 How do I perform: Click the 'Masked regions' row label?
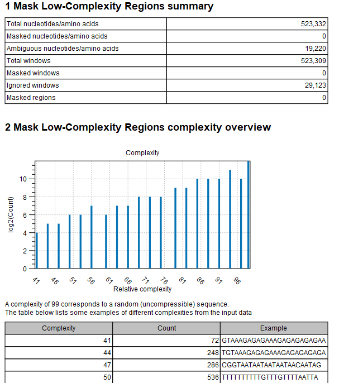click(31, 98)
